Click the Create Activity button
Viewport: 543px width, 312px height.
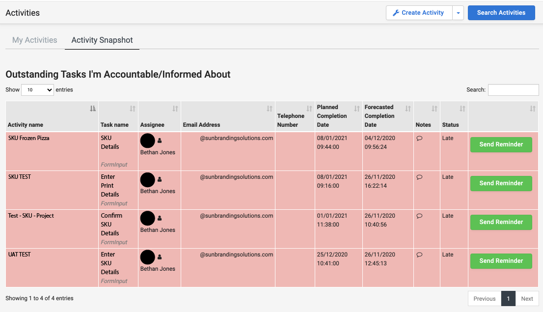[x=418, y=13]
